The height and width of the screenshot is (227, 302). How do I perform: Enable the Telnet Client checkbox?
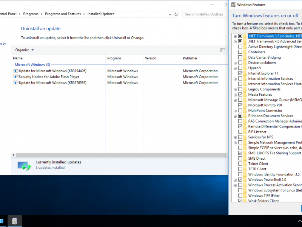[x=240, y=164]
